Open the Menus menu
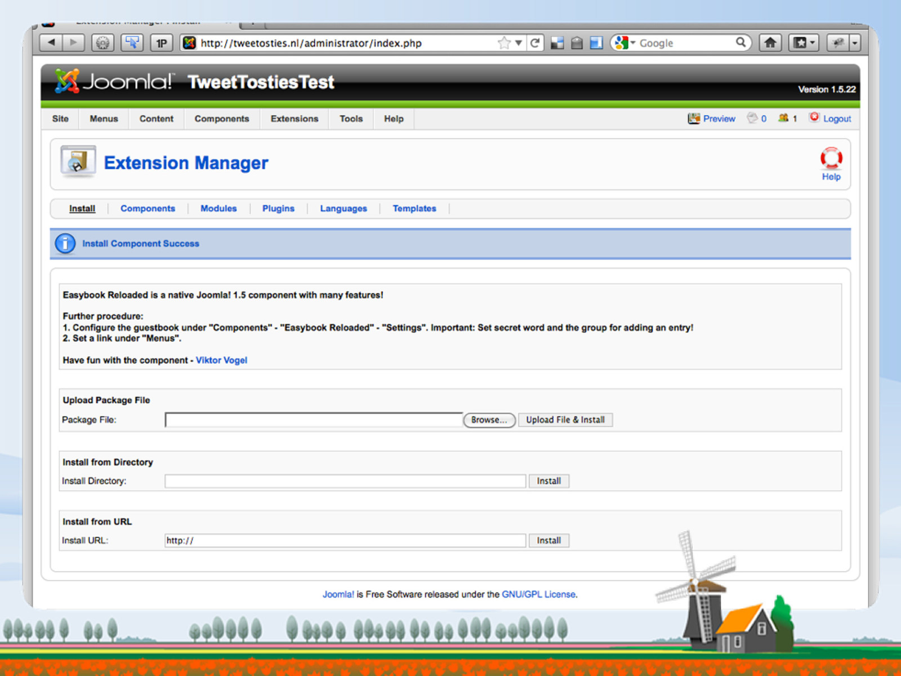901x676 pixels. coord(104,119)
